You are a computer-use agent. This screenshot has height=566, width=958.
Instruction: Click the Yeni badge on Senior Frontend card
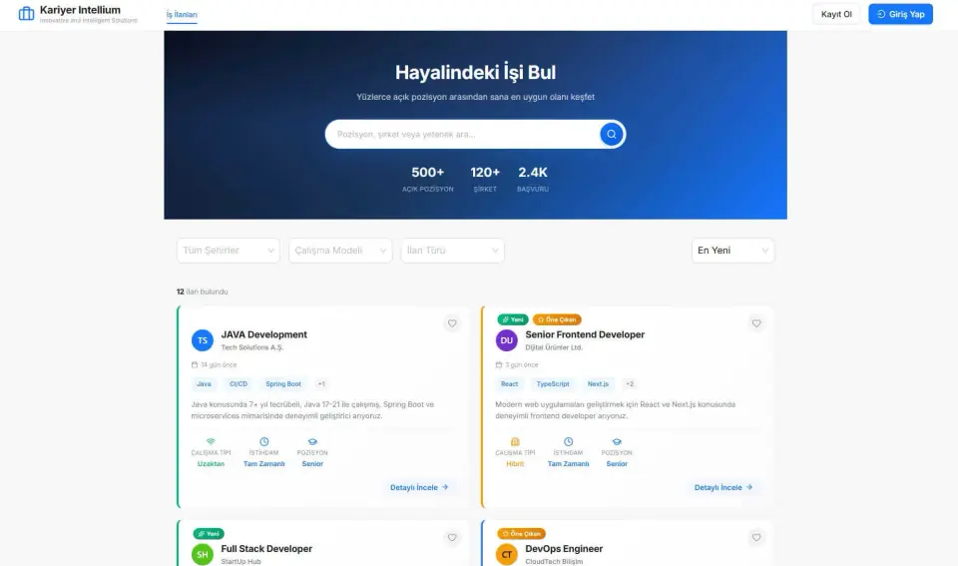(513, 319)
